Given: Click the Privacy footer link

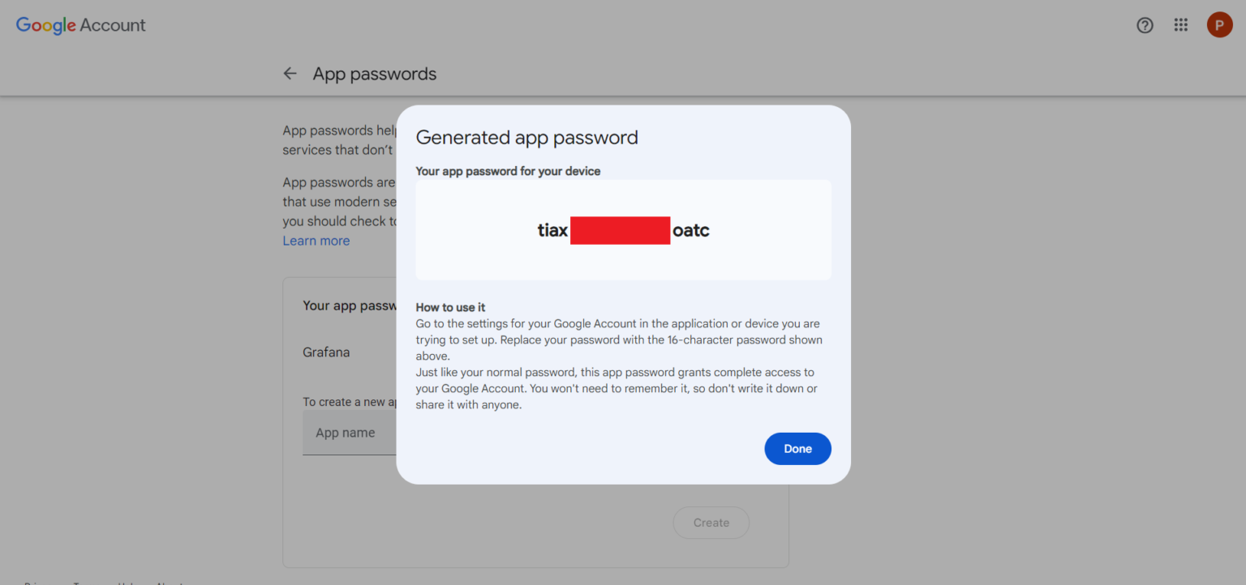Looking at the screenshot, I should point(30,583).
